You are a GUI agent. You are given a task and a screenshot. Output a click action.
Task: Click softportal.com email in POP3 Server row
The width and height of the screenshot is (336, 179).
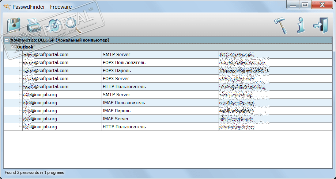pos(46,79)
